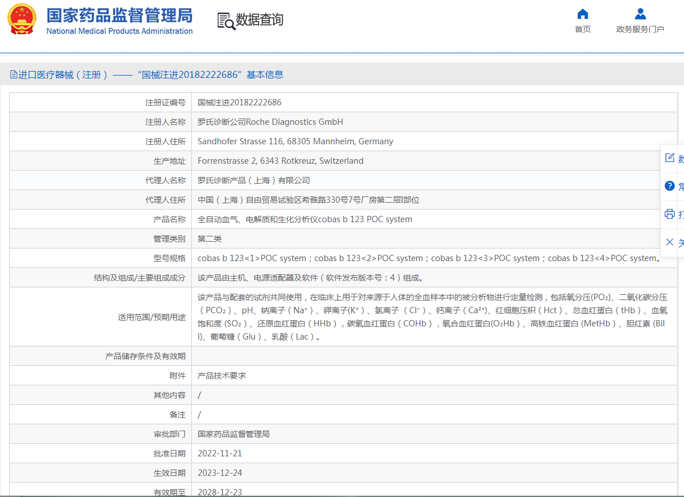Open the question mark help icon

[x=670, y=186]
